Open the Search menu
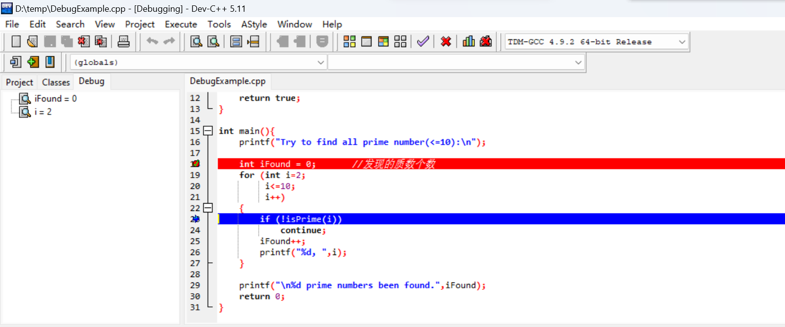785x327 pixels. (70, 24)
